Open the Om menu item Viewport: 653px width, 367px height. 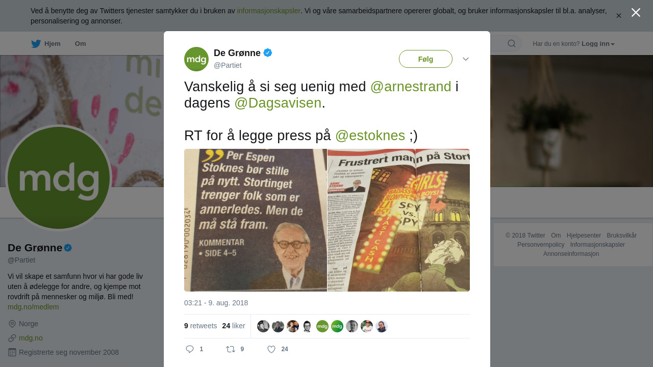point(81,44)
